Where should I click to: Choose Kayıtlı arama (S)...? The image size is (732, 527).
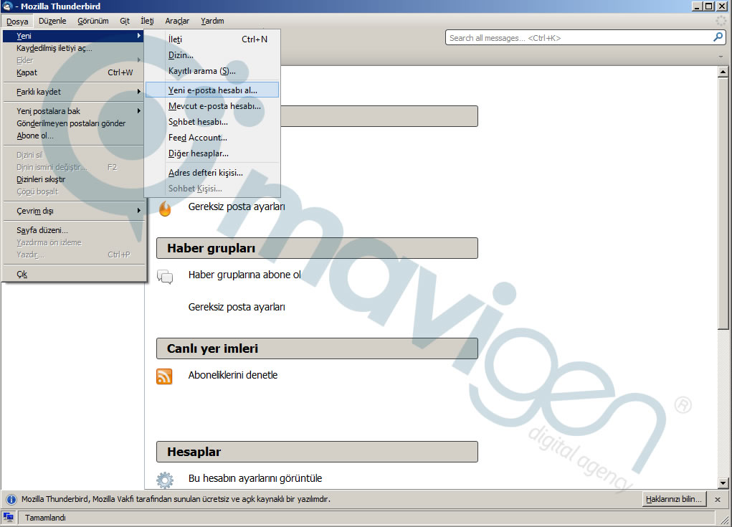[212, 71]
